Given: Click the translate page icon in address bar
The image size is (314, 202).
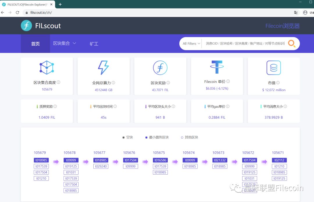Looking at the screenshot, I should [x=296, y=13].
